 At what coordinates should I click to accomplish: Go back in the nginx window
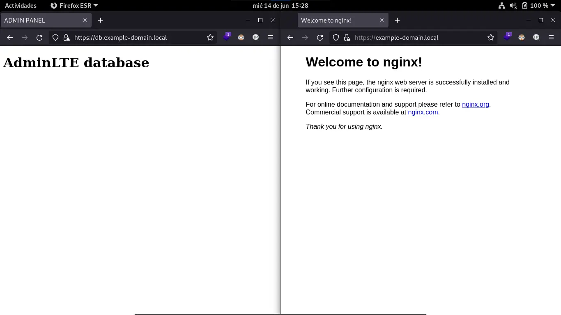click(x=290, y=37)
